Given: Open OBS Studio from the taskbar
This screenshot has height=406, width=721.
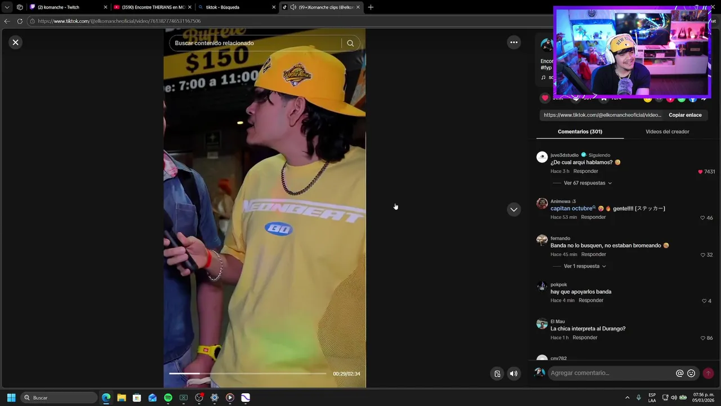Looking at the screenshot, I should pos(199,398).
